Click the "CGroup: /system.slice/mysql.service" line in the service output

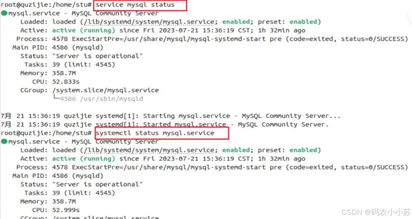pyautogui.click(x=90, y=90)
